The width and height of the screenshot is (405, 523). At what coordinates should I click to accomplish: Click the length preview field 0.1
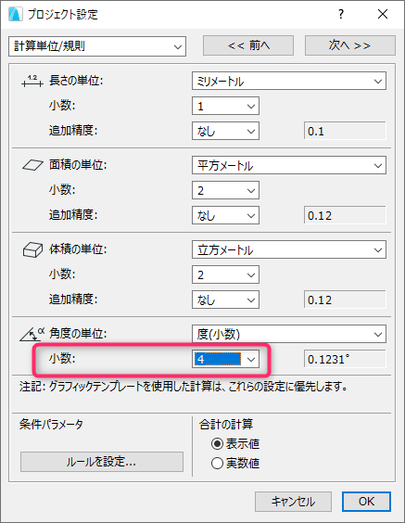[345, 131]
